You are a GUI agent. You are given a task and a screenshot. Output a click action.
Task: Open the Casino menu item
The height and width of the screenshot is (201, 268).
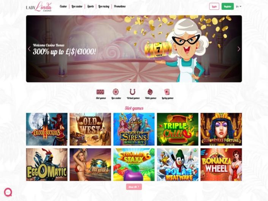[x=63, y=6]
